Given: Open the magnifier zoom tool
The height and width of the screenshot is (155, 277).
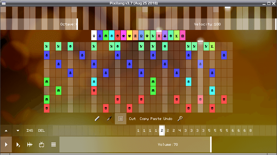Looking at the screenshot, I should point(180,118).
